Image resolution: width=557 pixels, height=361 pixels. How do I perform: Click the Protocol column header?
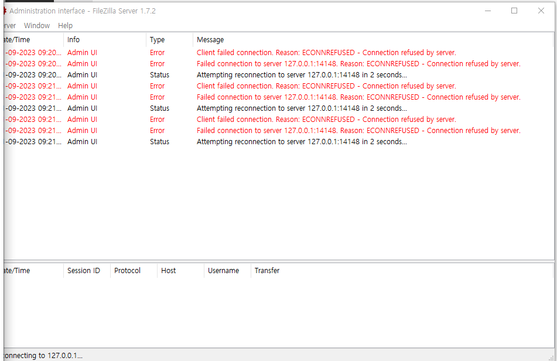point(134,270)
